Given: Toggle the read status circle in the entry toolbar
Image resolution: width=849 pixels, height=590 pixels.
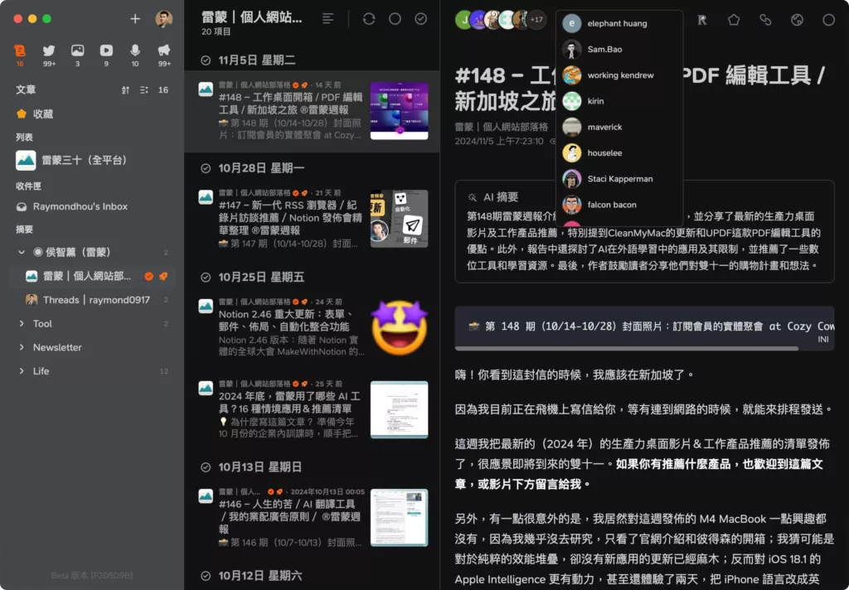Looking at the screenshot, I should click(828, 20).
